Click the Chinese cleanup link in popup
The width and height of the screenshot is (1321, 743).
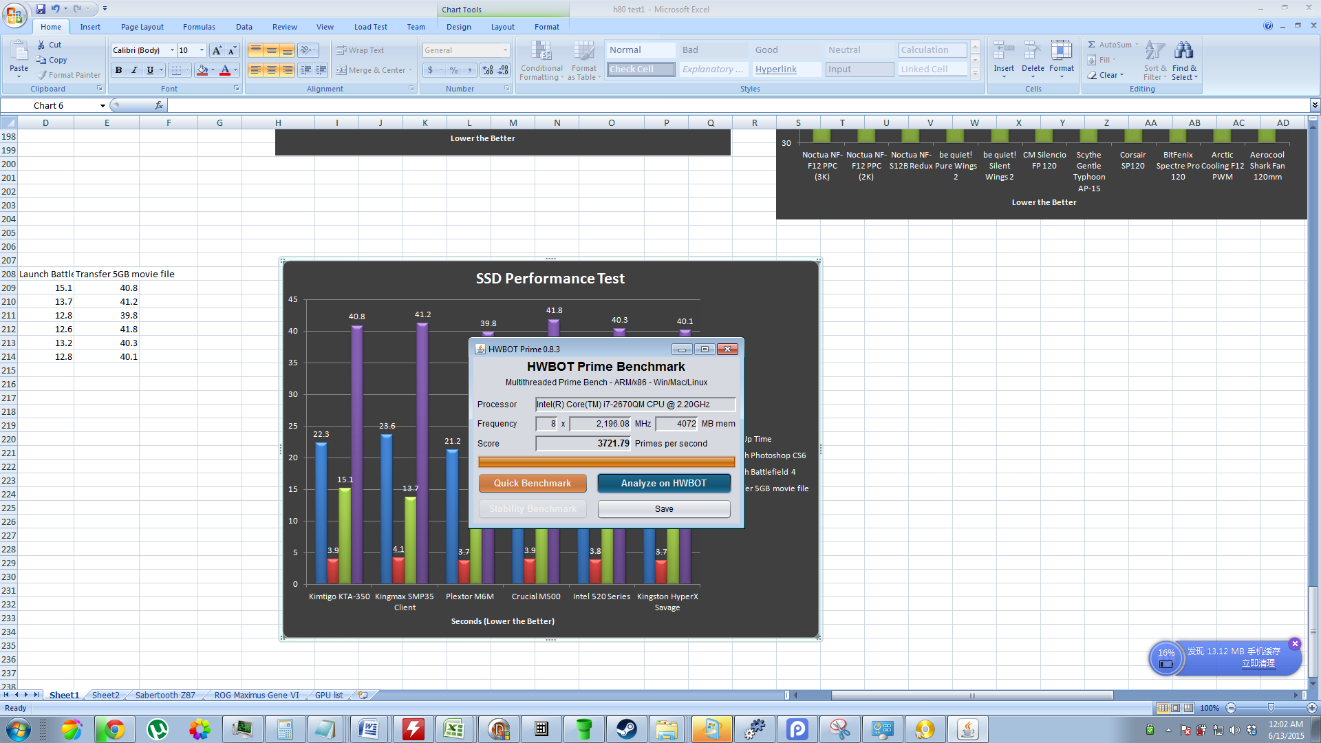click(x=1258, y=663)
